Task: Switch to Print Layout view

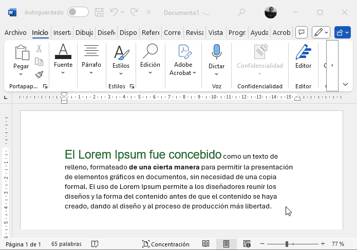Action: click(226, 244)
